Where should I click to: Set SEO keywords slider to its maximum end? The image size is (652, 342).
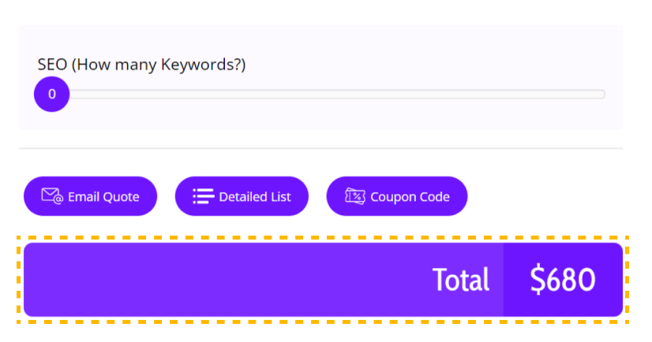pos(602,95)
